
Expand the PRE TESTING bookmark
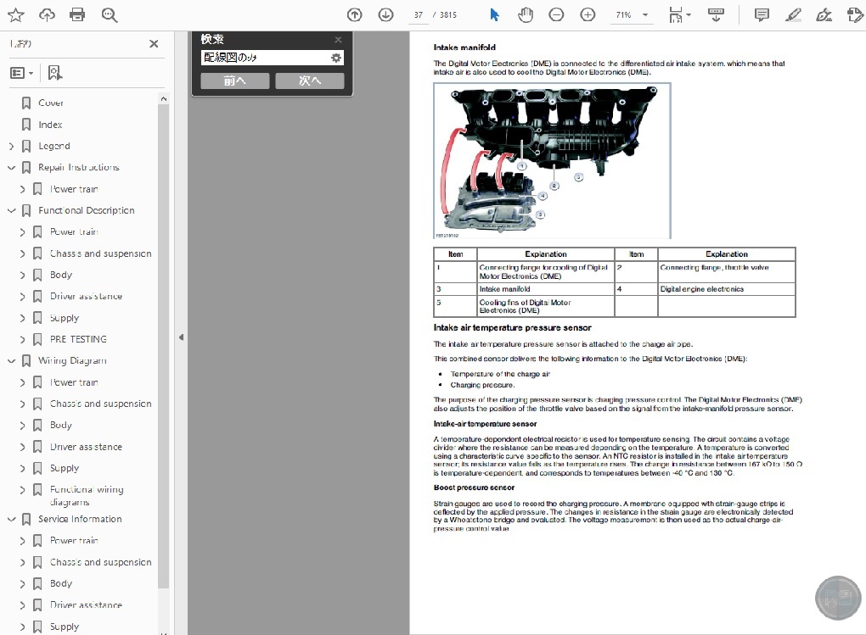(x=23, y=339)
